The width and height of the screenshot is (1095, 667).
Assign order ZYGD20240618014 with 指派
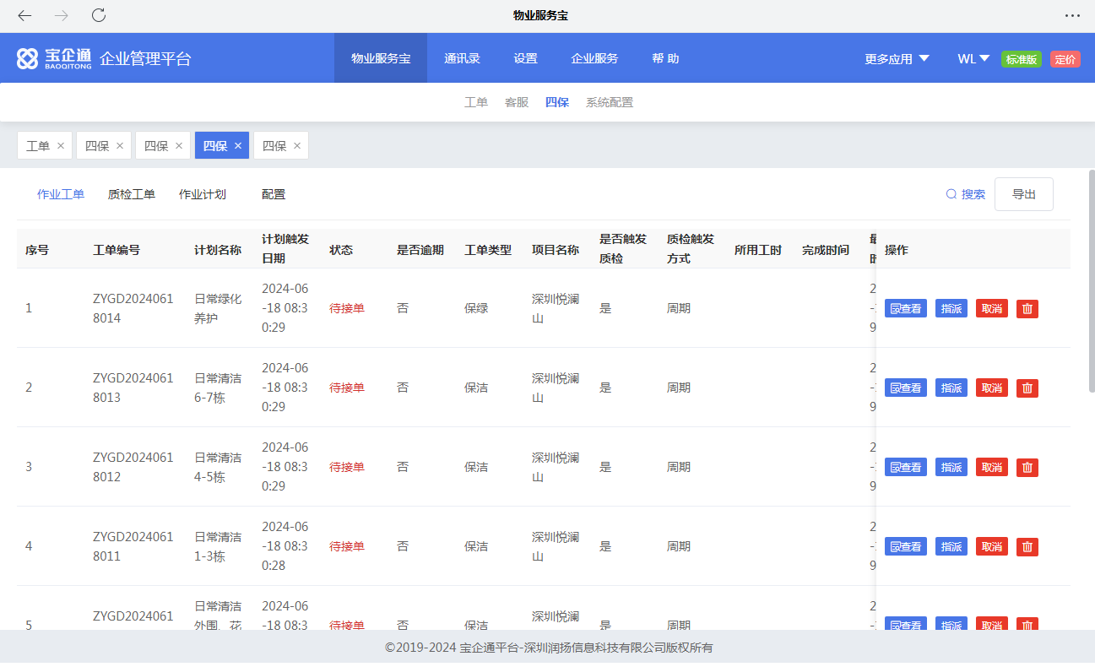click(x=951, y=308)
